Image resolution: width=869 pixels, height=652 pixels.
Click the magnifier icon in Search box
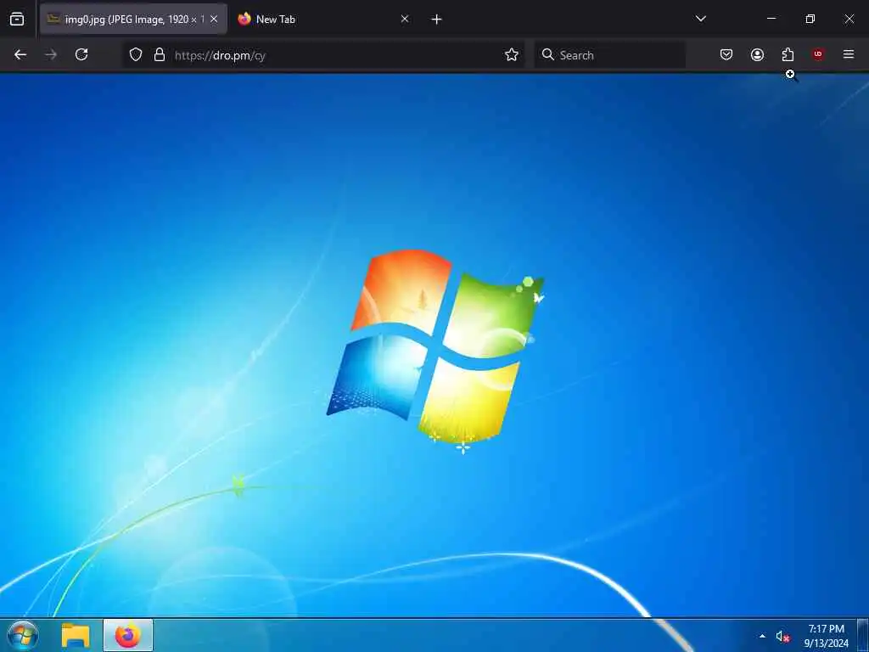point(548,54)
